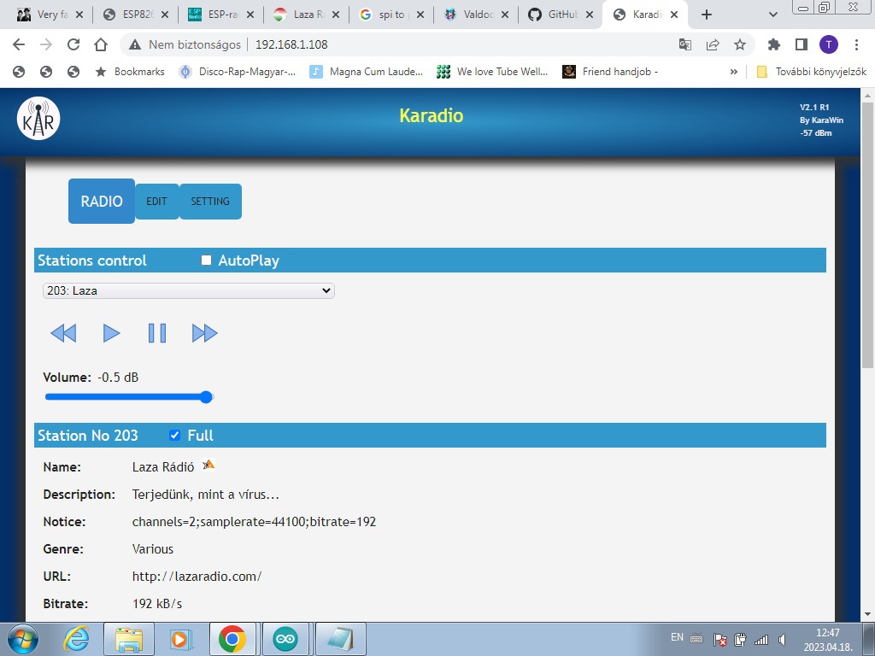
Task: Click the address bar 192.168.1.108
Action: coord(291,44)
